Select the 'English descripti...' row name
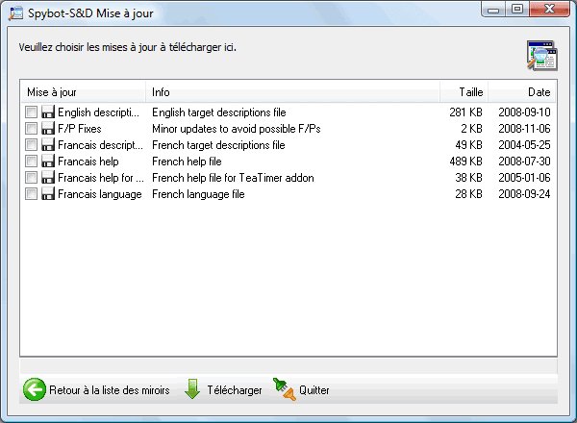 tap(99, 112)
